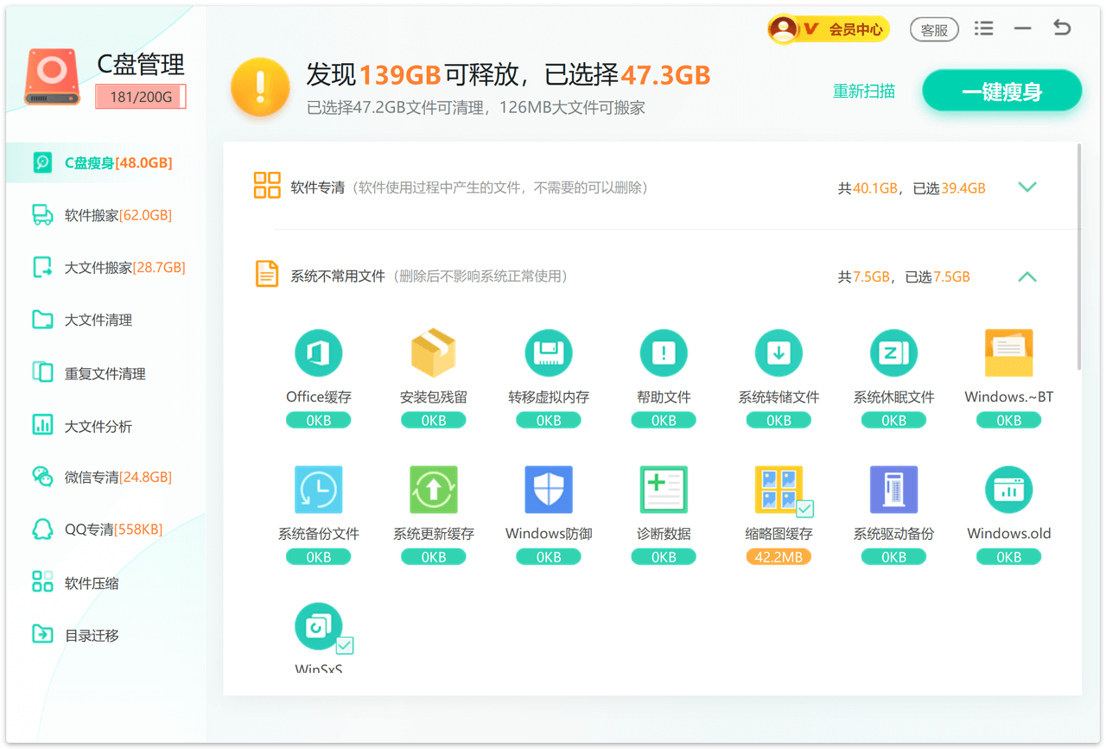Click the 一键瘦身 button
This screenshot has width=1106, height=749.
pyautogui.click(x=1001, y=92)
